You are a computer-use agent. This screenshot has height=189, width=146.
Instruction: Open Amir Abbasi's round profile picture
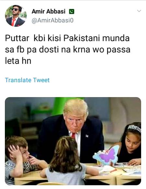point(16,16)
